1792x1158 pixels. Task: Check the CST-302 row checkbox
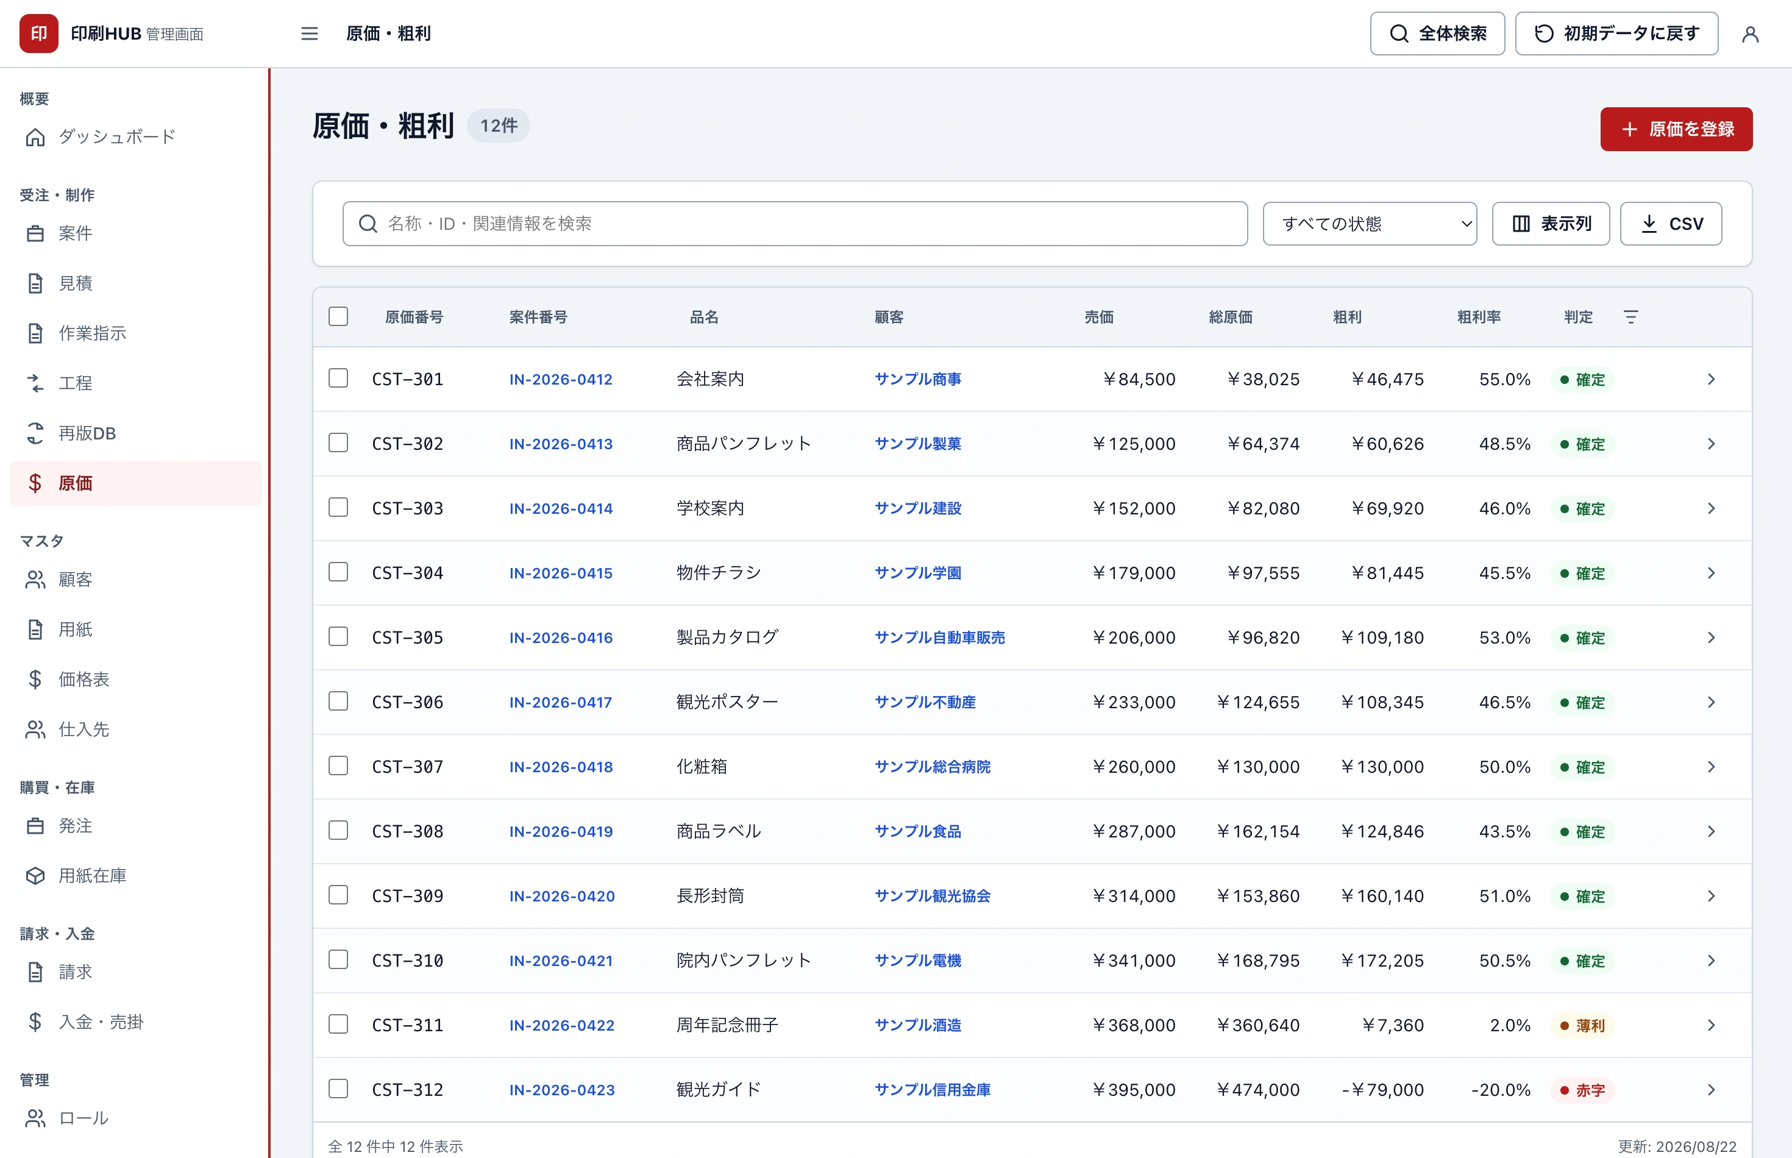[x=338, y=443]
